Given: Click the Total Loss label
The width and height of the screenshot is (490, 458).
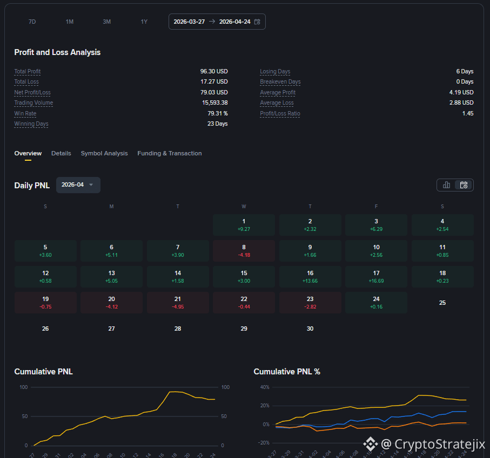Looking at the screenshot, I should coord(26,82).
